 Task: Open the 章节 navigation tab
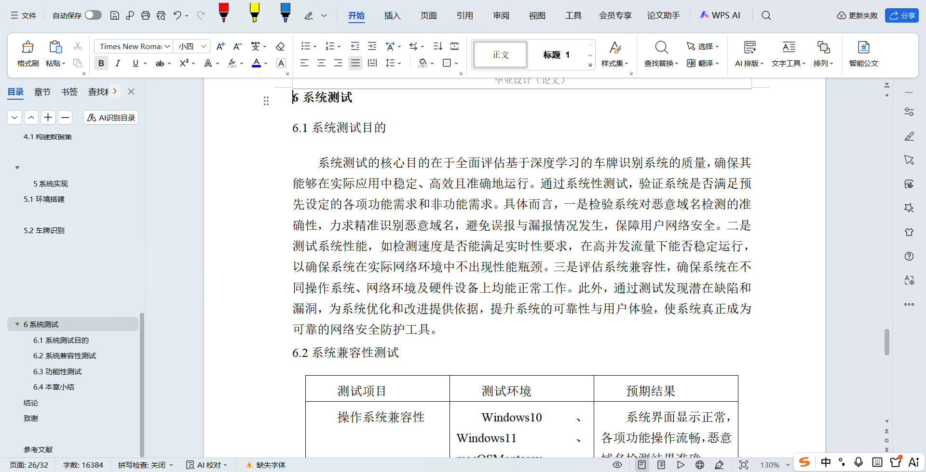click(x=42, y=92)
